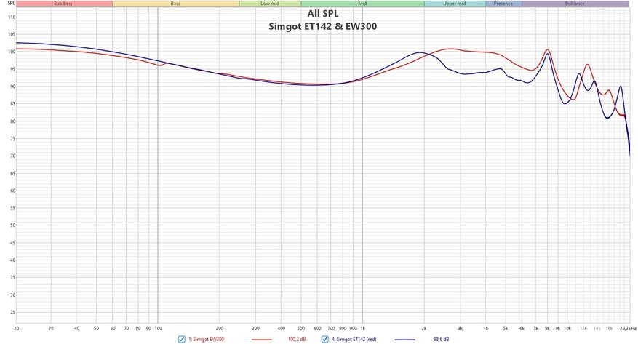638x344 pixels.
Task: Click the 100 frequency axis label
Action: 158,328
